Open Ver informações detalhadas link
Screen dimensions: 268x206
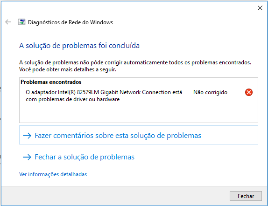[53, 174]
